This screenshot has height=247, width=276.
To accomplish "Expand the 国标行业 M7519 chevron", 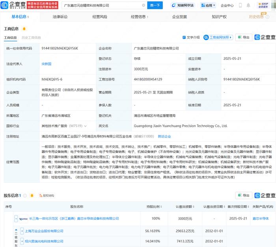I will (86, 126).
